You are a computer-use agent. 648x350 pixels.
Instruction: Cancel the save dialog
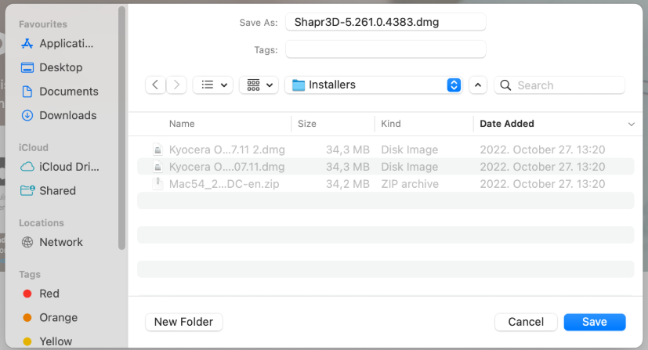(526, 322)
